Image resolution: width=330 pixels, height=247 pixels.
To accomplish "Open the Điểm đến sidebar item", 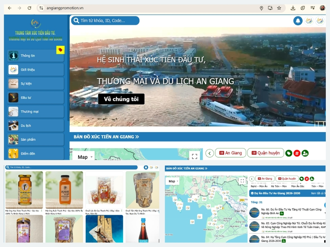I will pos(35,153).
